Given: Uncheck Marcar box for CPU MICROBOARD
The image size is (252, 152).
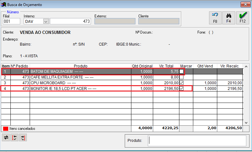Looking at the screenshot, I should coord(182,83).
